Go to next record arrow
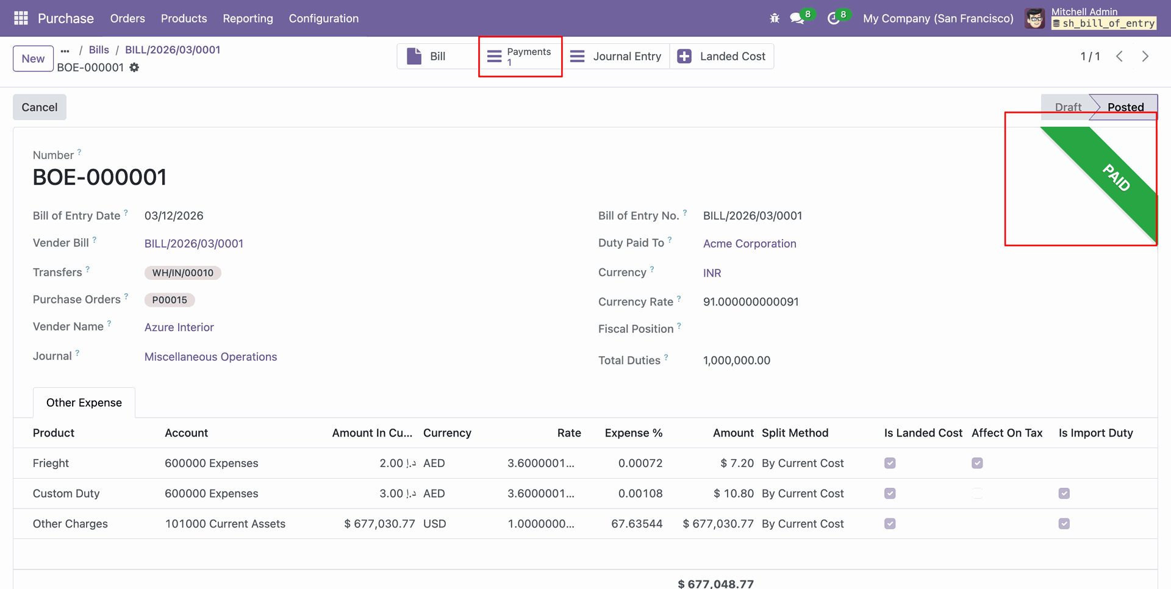The width and height of the screenshot is (1171, 589). click(1145, 56)
